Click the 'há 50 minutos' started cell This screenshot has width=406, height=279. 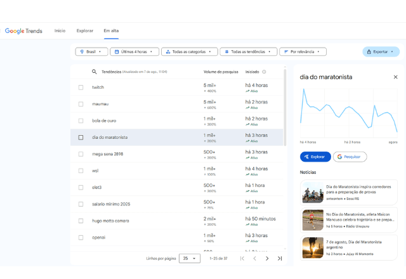click(261, 219)
